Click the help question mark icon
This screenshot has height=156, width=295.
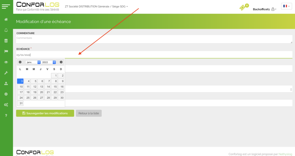pos(6,115)
